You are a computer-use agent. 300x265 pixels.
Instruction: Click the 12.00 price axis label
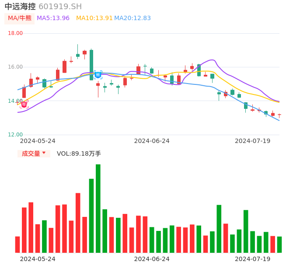pyautogui.click(x=15, y=135)
